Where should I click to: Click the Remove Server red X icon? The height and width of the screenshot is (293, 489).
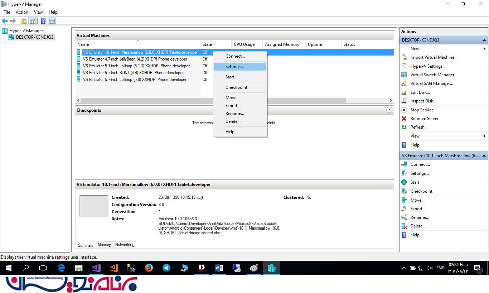[404, 119]
